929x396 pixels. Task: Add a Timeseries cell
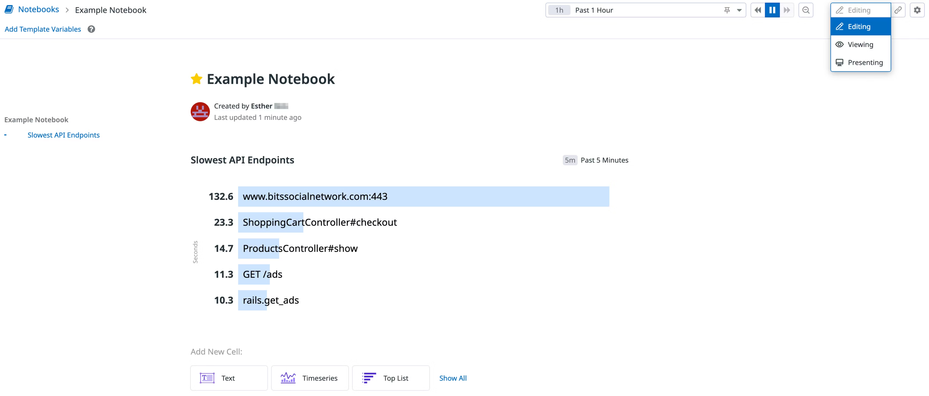310,378
